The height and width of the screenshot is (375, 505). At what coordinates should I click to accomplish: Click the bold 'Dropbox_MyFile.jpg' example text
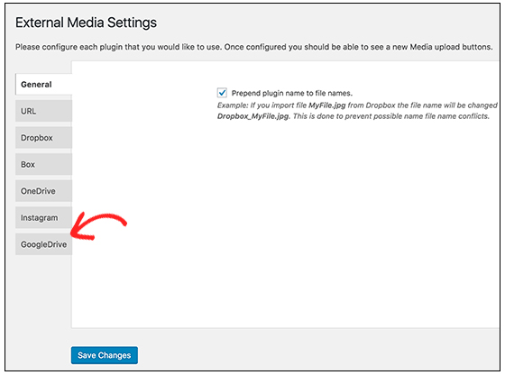coord(253,116)
